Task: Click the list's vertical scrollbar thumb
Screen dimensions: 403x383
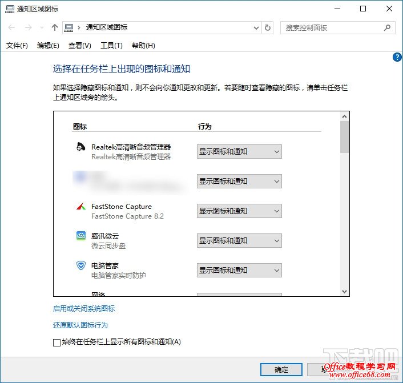Action: click(344, 137)
